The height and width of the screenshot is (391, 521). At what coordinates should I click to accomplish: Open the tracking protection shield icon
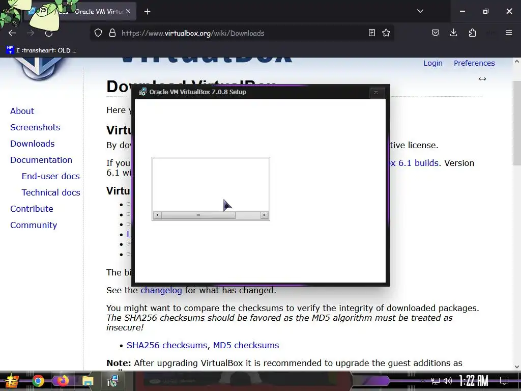point(98,33)
